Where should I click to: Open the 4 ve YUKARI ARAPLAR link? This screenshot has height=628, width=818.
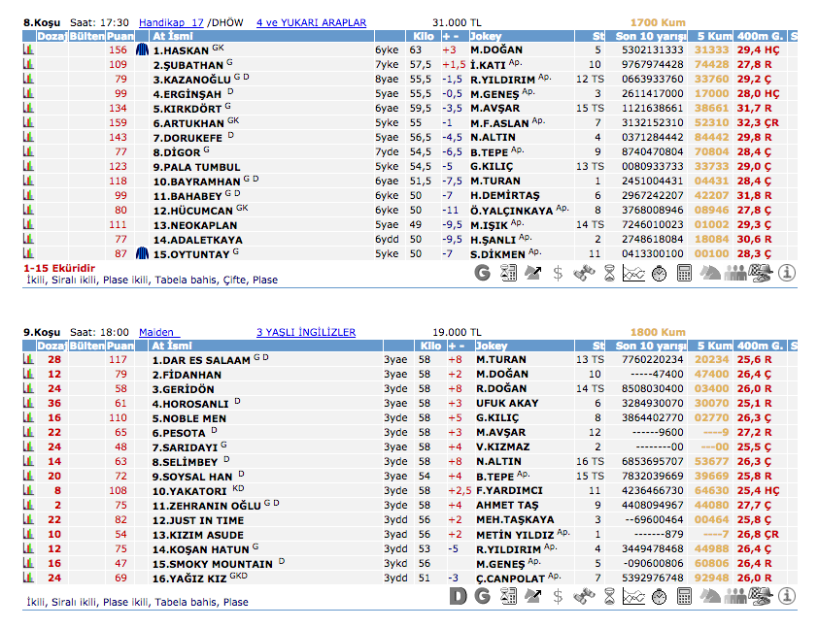point(311,22)
